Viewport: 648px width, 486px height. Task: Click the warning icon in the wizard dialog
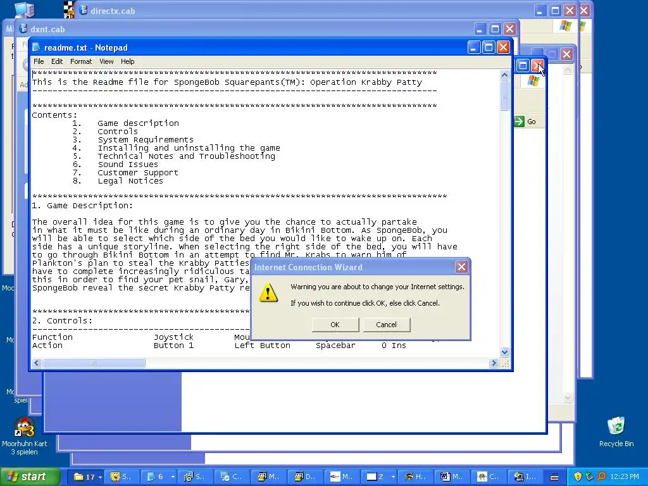pyautogui.click(x=268, y=292)
